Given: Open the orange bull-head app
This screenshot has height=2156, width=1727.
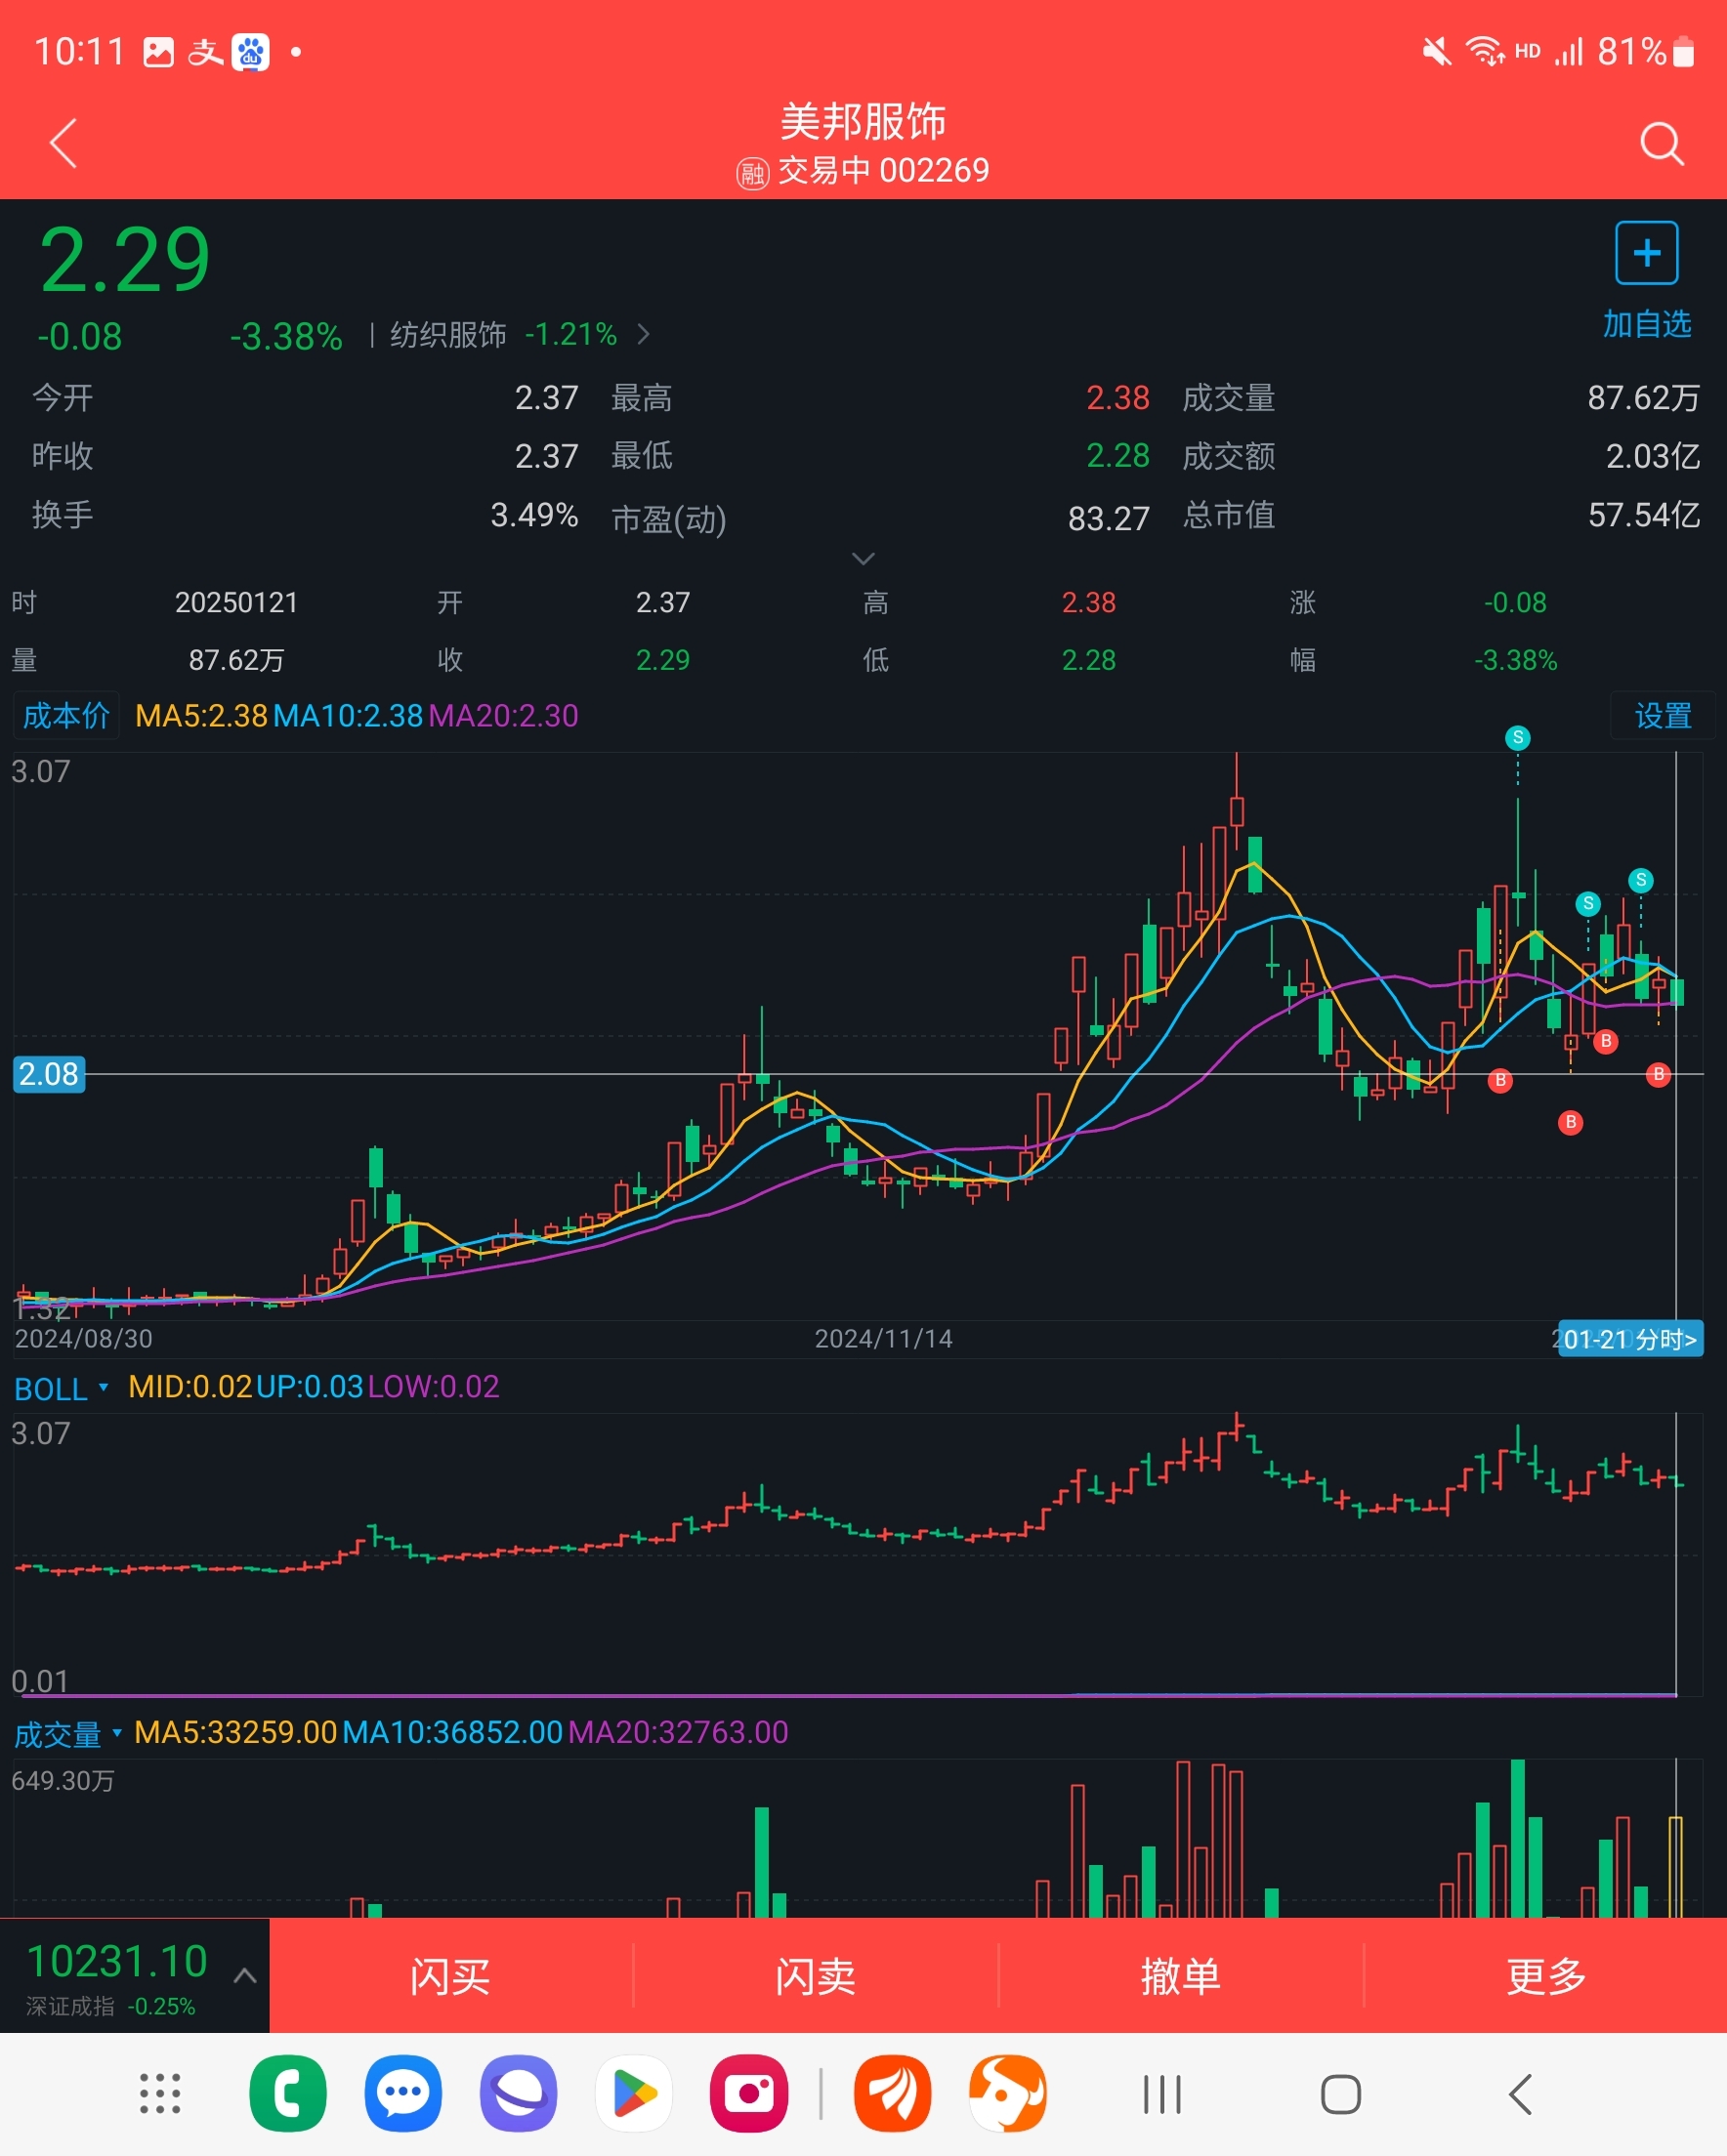Looking at the screenshot, I should 1008,2093.
